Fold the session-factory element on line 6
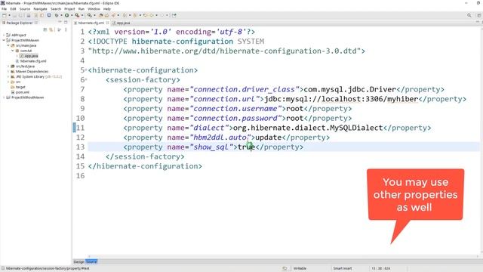Screen dimensions: 483x272 [x=86, y=80]
